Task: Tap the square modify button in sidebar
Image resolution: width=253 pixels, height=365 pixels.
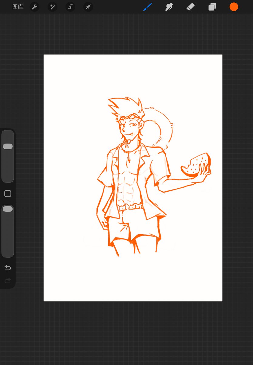Action: tap(8, 194)
